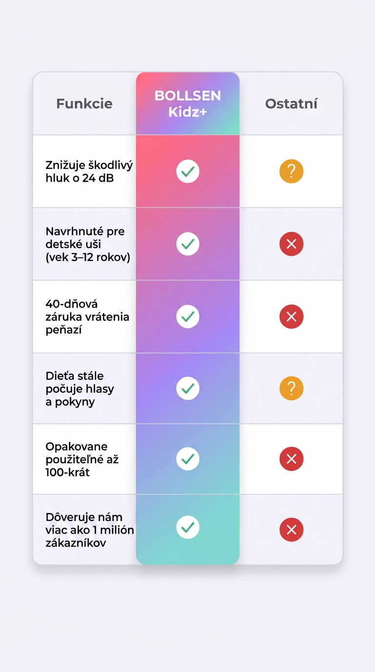
Task: Click the Funkcie column header
Action: pyautogui.click(x=84, y=104)
